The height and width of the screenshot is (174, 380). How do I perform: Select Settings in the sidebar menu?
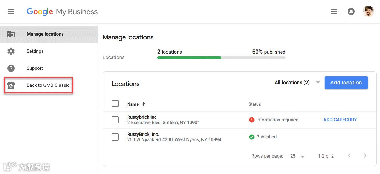(49, 51)
